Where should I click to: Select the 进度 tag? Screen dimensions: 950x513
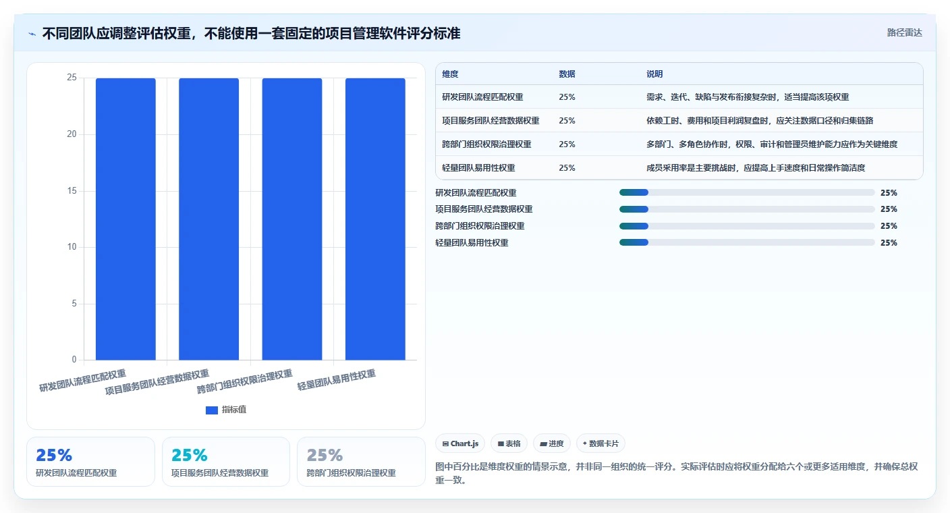click(552, 443)
